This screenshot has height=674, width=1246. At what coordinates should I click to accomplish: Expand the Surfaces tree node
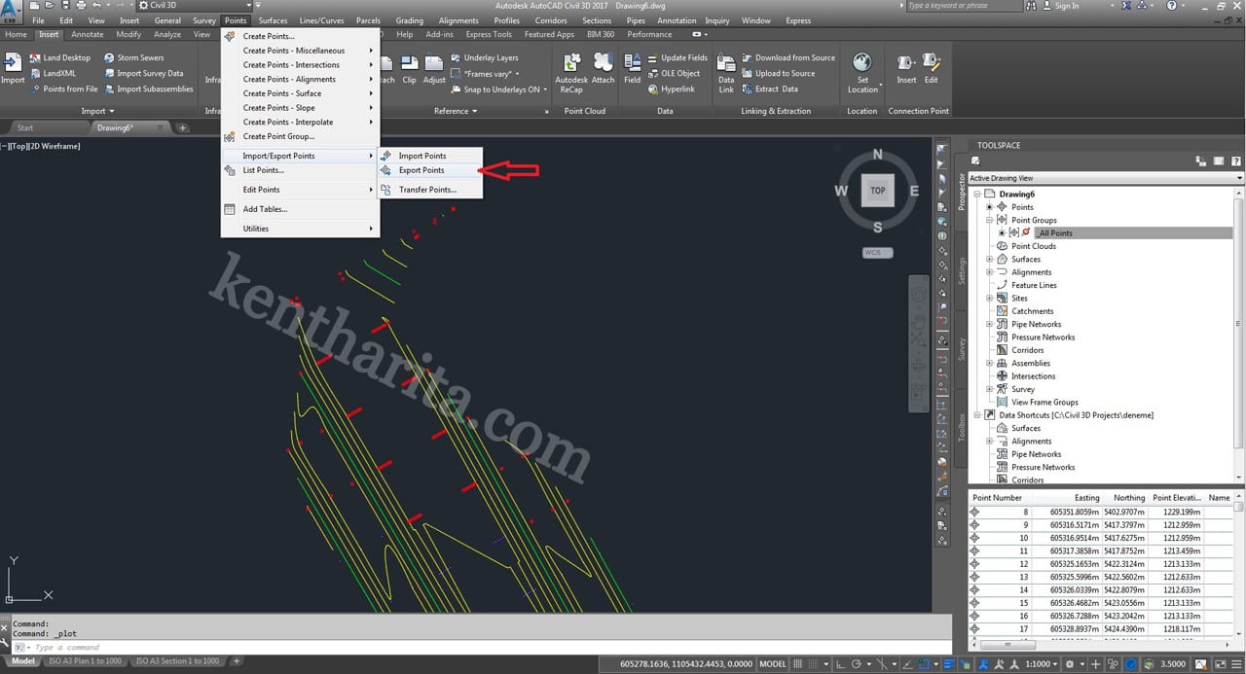[x=990, y=260]
